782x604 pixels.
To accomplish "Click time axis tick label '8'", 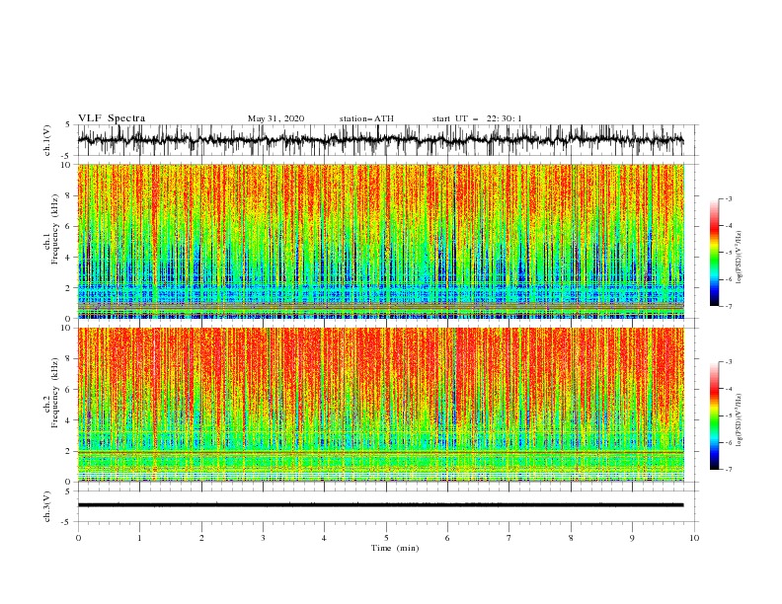I will [571, 538].
